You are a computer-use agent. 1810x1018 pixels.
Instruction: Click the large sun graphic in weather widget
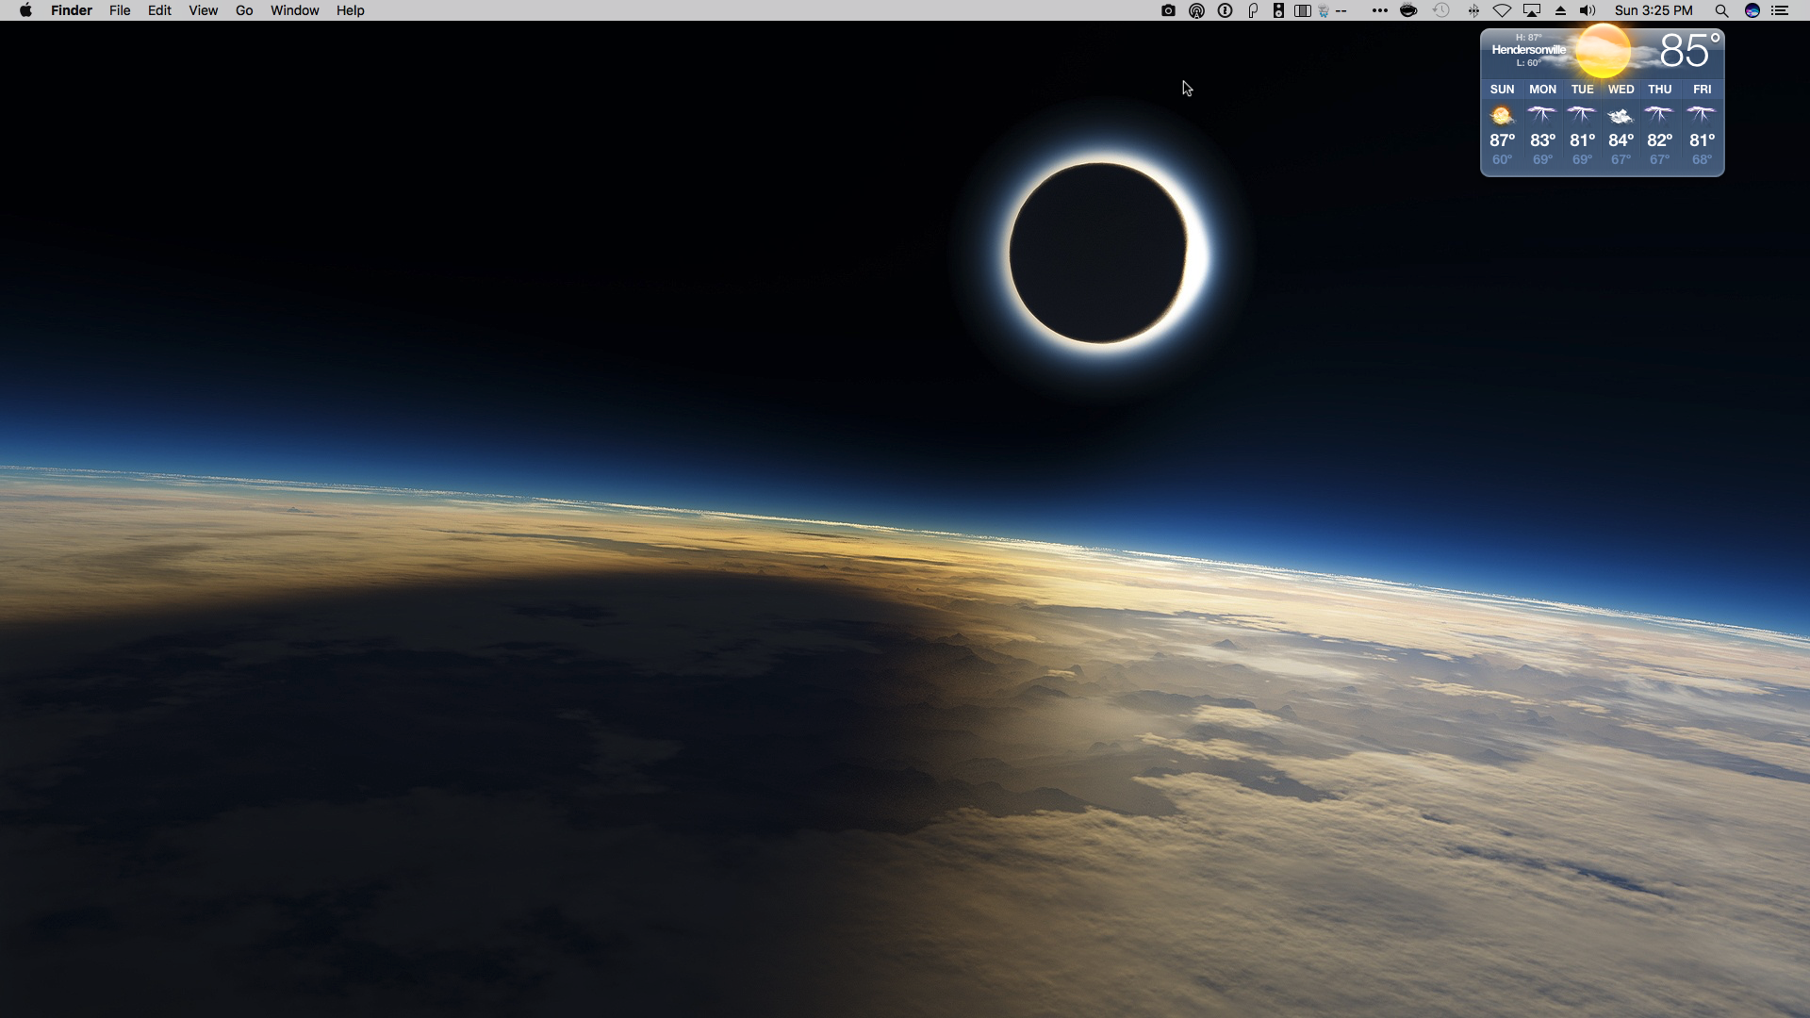pyautogui.click(x=1603, y=51)
